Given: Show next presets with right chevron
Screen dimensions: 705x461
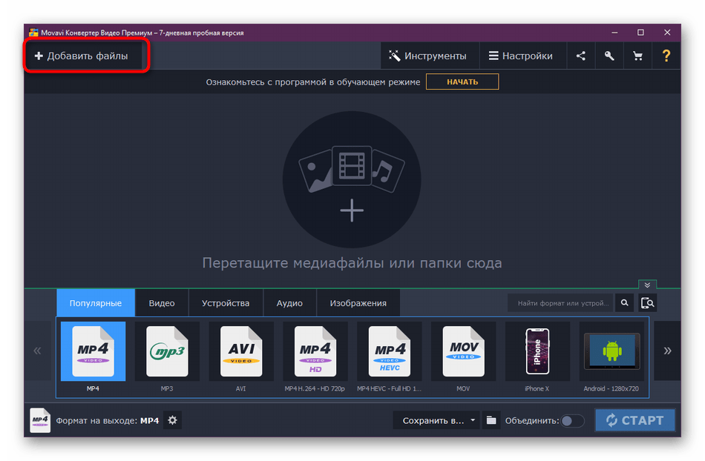Looking at the screenshot, I should [667, 351].
